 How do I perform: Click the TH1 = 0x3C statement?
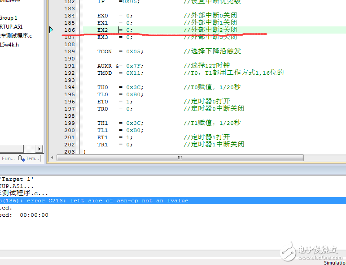pyautogui.click(x=120, y=123)
